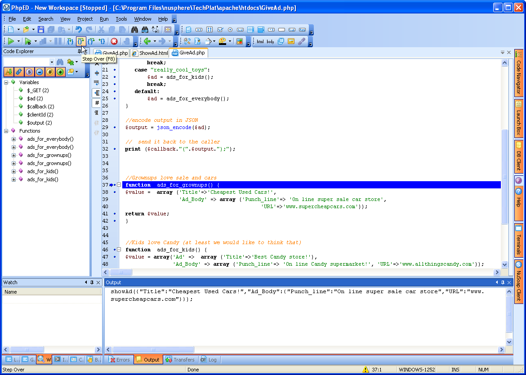Click the green Run play button

(11, 41)
